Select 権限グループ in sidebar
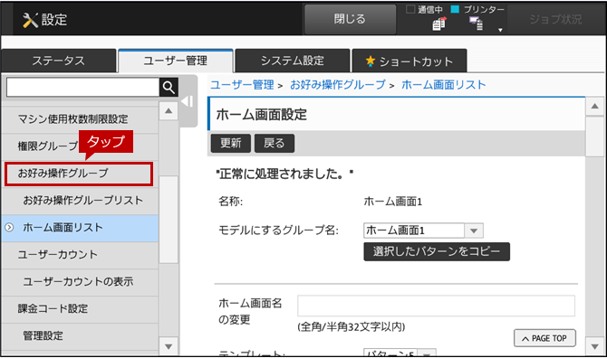 [x=80, y=146]
